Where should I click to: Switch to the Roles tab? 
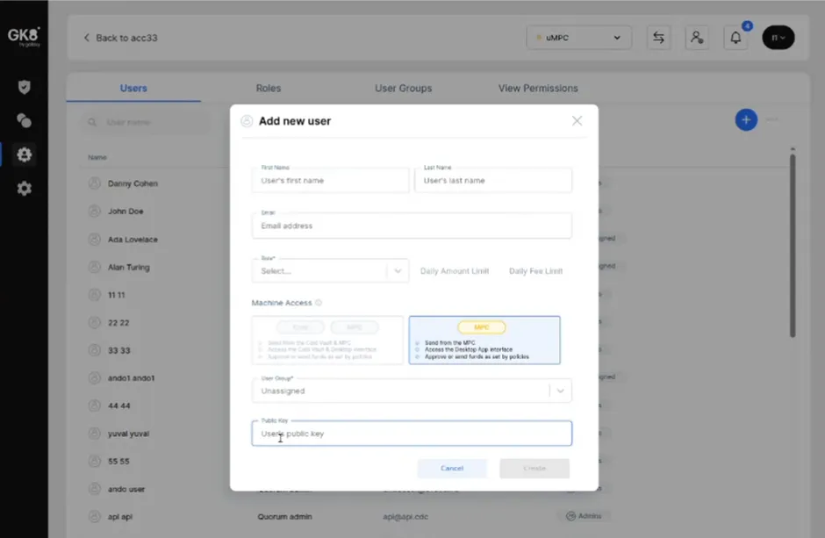(269, 89)
